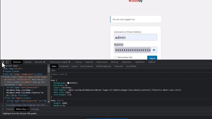Switch to the drawer Console tab

click(10, 109)
